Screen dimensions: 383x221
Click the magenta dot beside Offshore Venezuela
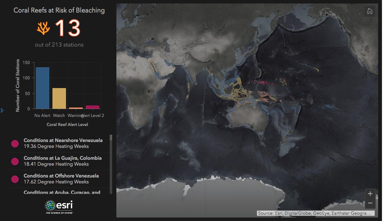[15, 179]
